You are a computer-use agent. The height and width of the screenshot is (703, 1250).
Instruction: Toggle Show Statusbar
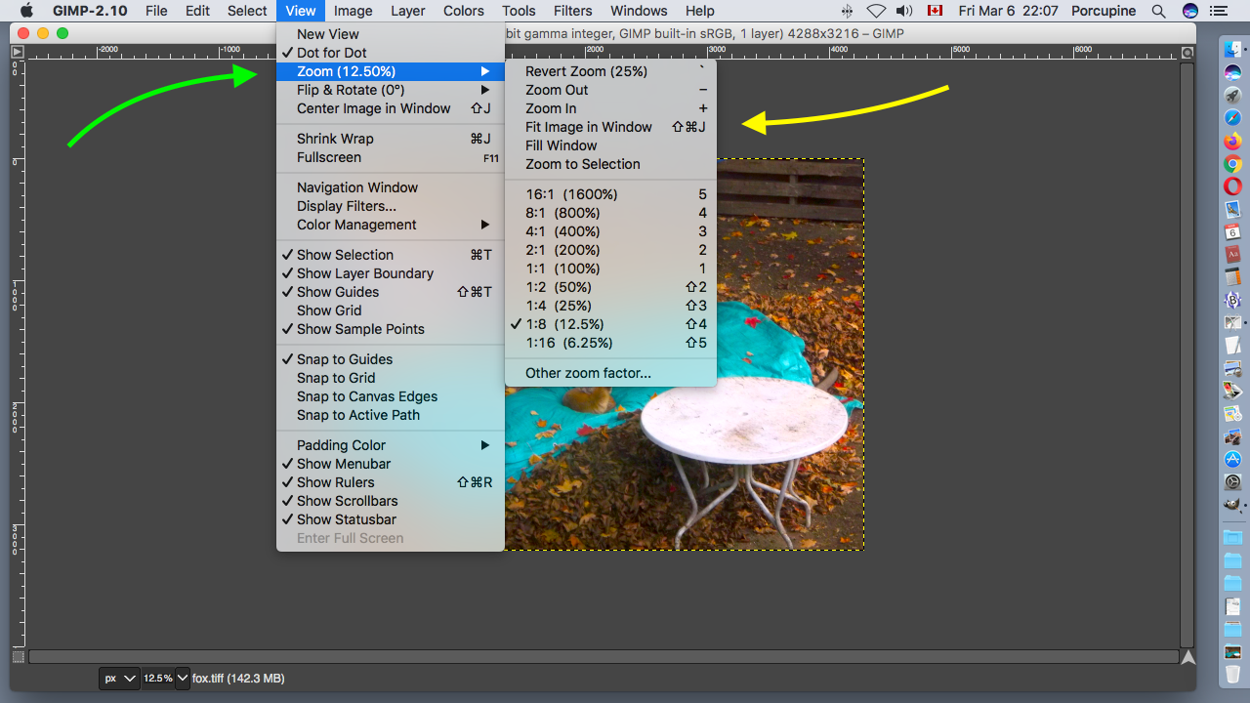[x=391, y=519]
